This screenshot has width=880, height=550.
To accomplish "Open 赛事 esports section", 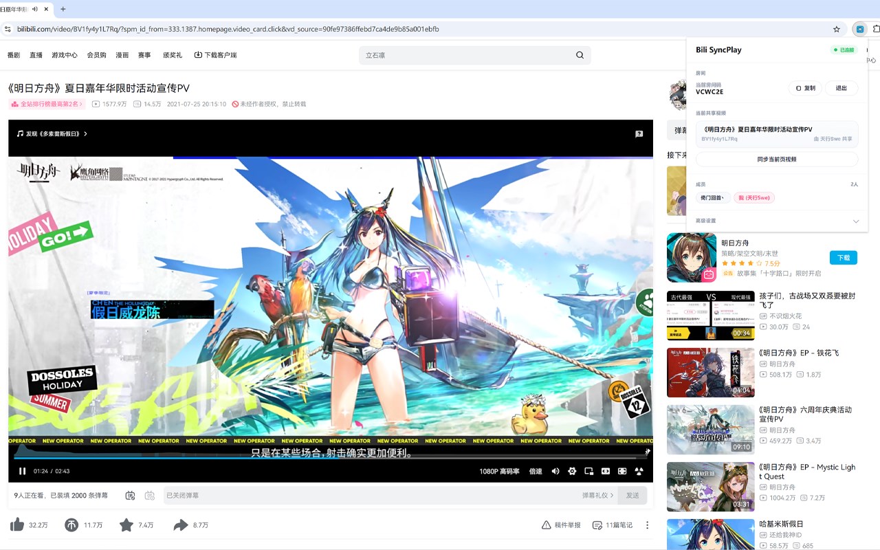I will tap(144, 55).
